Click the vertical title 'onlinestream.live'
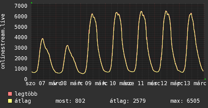The height and width of the screenshot is (108, 208). click(3, 41)
